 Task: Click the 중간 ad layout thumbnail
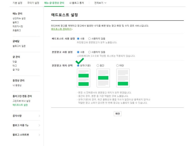tap(103, 78)
